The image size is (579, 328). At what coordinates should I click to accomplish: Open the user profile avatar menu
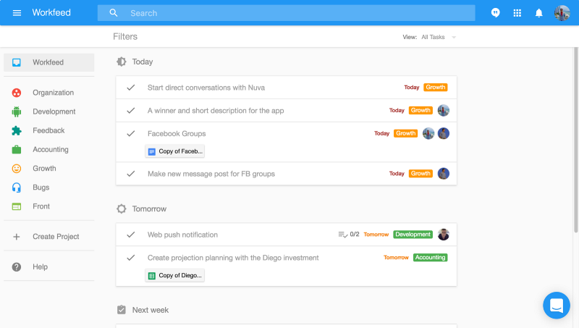(562, 13)
